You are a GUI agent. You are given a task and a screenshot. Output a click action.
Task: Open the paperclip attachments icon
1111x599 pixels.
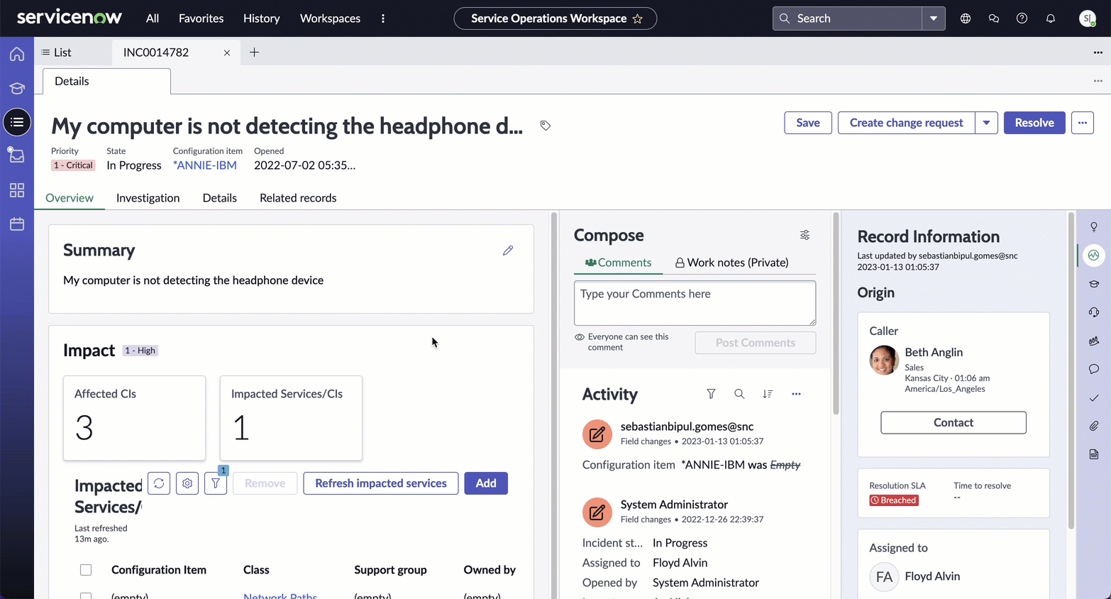[1094, 426]
